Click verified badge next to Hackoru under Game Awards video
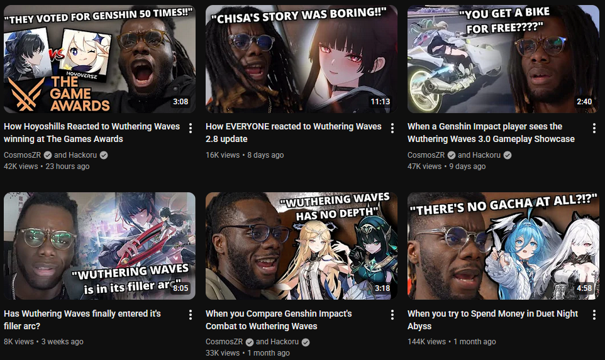This screenshot has height=360, width=605. [104, 155]
